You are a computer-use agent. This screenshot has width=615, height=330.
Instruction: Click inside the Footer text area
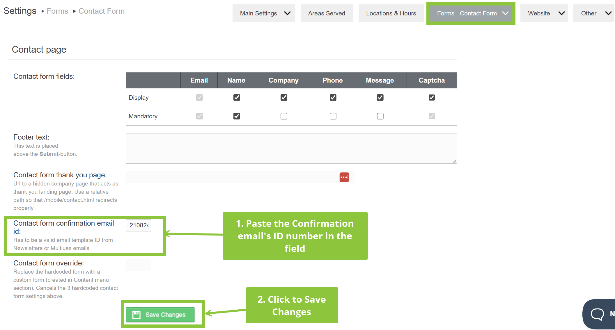[291, 148]
